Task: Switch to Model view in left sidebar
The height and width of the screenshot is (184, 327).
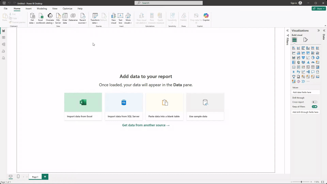Action: tap(3, 44)
